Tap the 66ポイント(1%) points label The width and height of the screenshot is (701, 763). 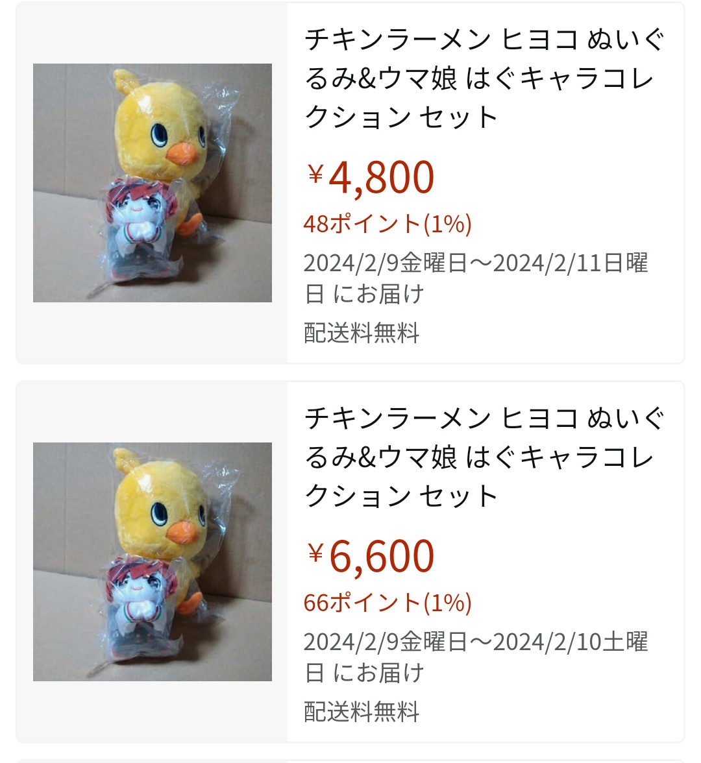387,603
